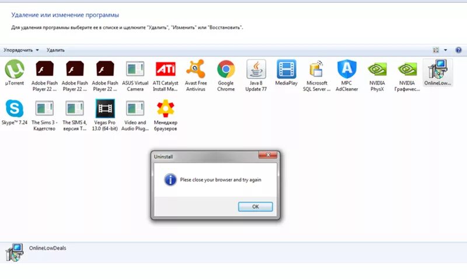Close the Uninstall dialog with X button
Viewport: 467px width, 279px height.
point(268,155)
